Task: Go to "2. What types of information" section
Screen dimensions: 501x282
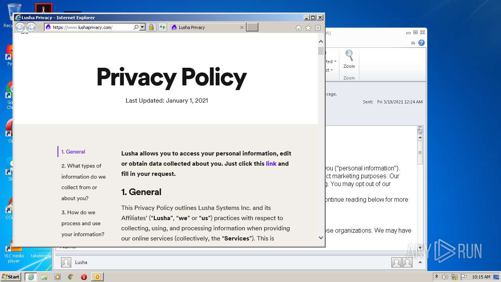Action: [x=83, y=182]
